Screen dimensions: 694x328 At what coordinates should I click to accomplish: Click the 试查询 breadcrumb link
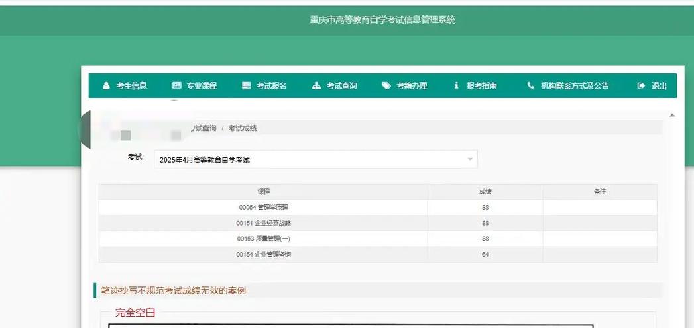[x=204, y=128]
